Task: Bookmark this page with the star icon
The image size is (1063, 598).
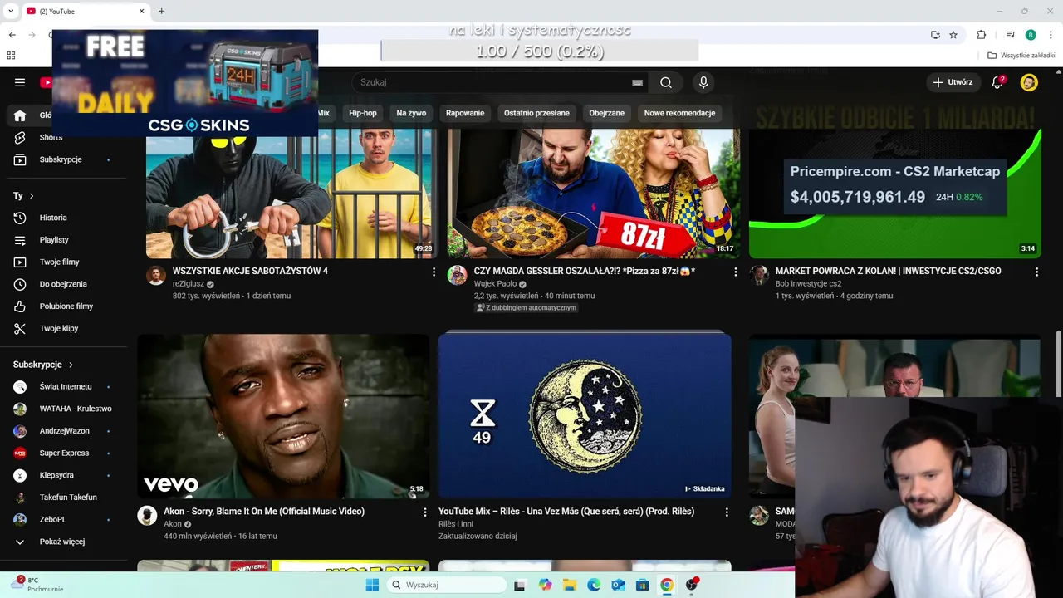Action: click(x=953, y=35)
